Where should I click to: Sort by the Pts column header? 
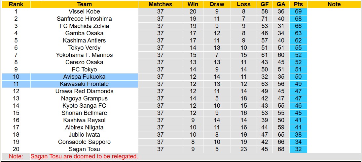pyautogui.click(x=298, y=4)
